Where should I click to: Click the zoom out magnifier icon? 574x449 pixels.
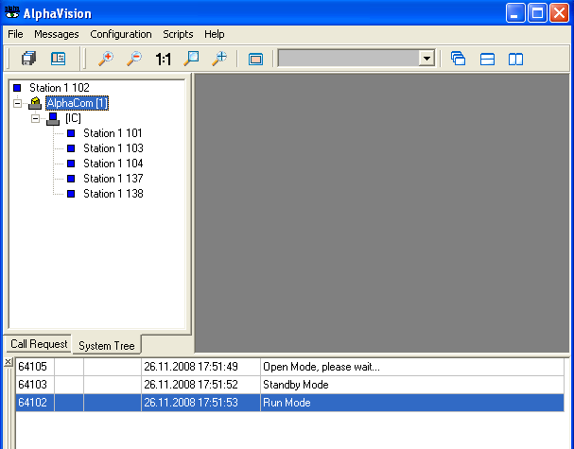[133, 59]
